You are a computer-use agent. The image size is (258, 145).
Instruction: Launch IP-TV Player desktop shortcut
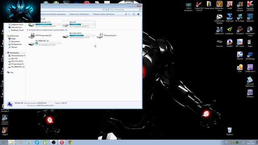tap(240, 18)
